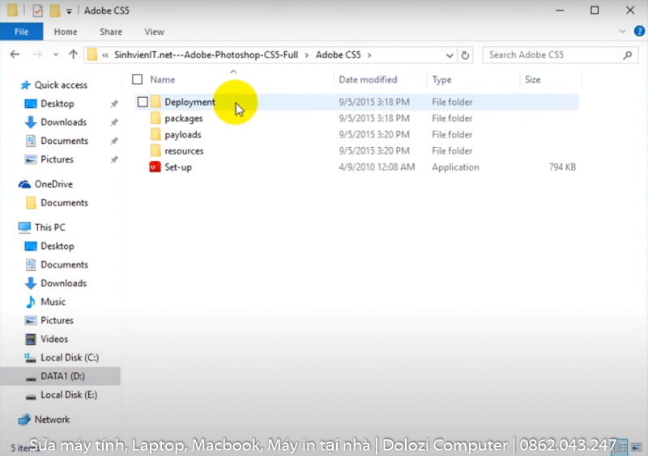The image size is (648, 456).
Task: Click the Back navigation arrow
Action: click(15, 55)
